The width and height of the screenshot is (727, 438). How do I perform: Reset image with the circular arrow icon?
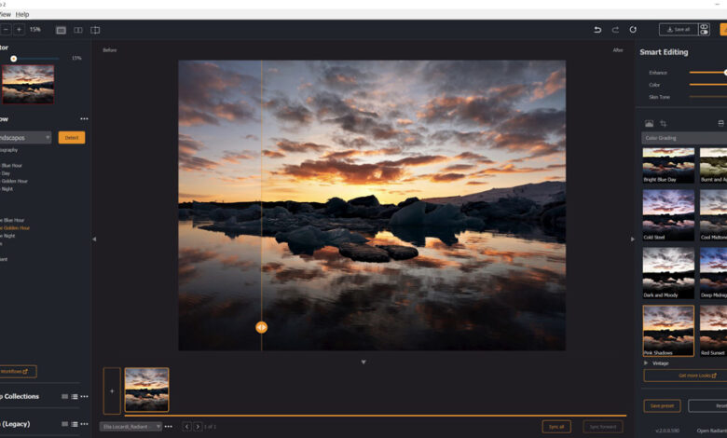633,30
